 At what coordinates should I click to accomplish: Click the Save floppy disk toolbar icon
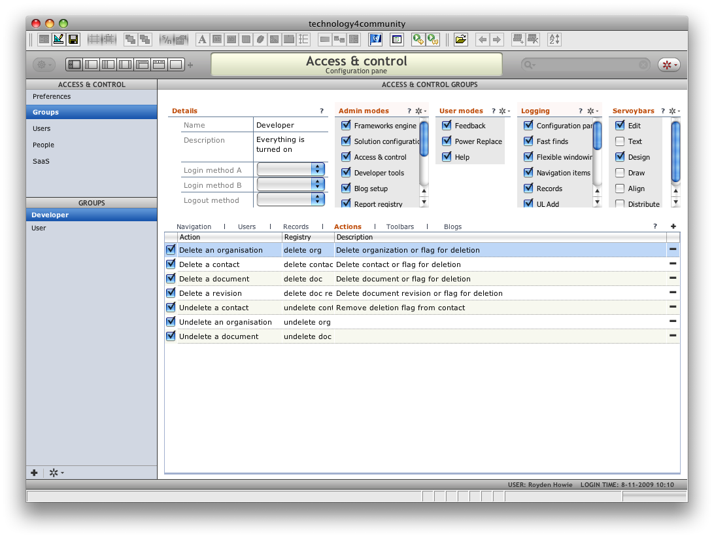click(x=73, y=39)
